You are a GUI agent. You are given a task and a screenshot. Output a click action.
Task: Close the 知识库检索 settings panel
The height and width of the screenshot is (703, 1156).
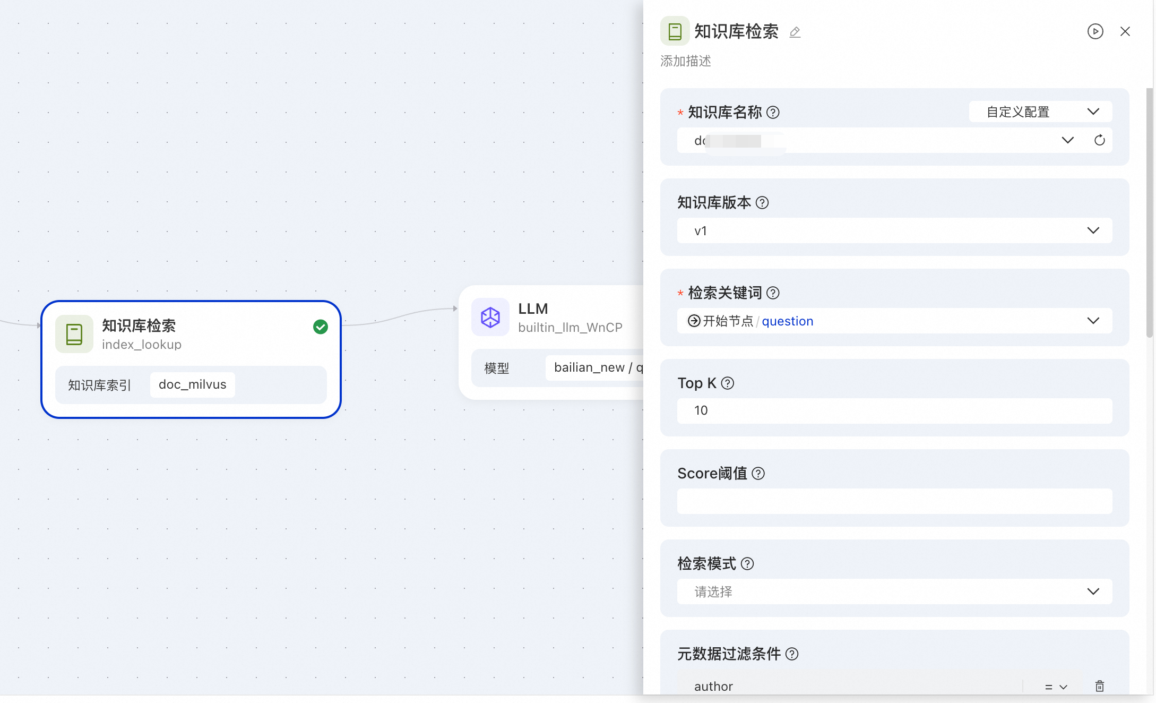[1125, 31]
